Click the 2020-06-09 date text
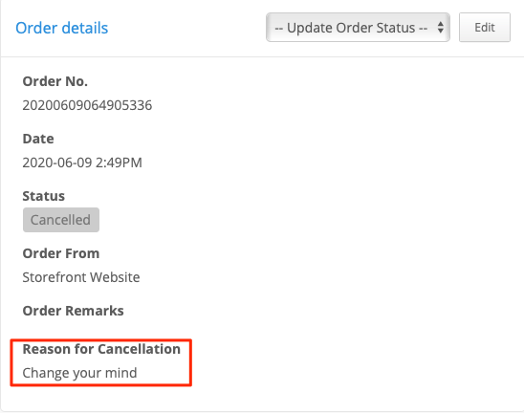This screenshot has width=524, height=413. (x=57, y=163)
